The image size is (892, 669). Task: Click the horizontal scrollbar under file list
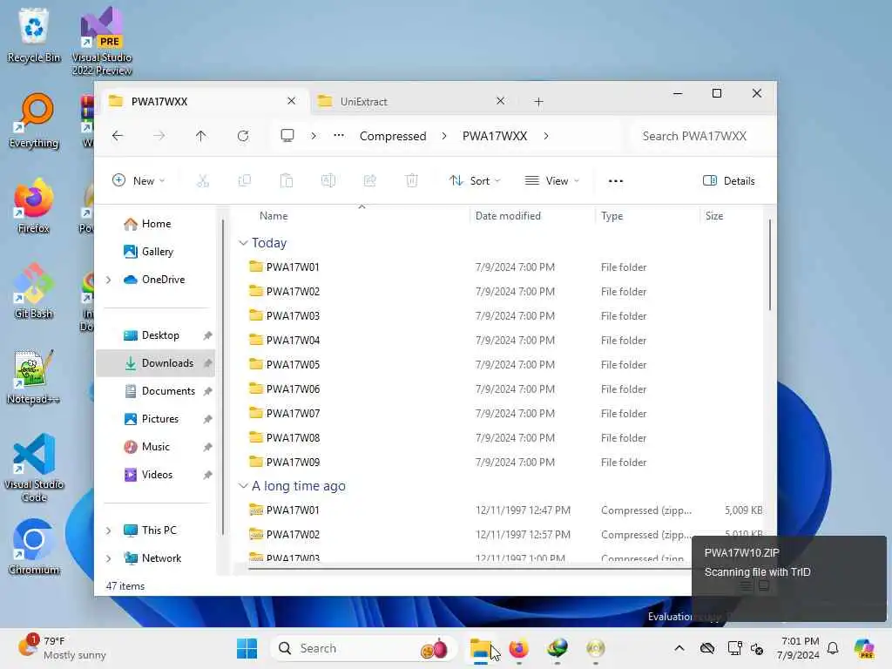470,568
